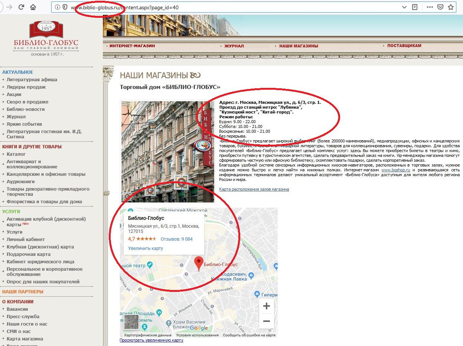Screen dimensions: 463x346
Task: Click the Google logo on map
Action: (x=199, y=328)
